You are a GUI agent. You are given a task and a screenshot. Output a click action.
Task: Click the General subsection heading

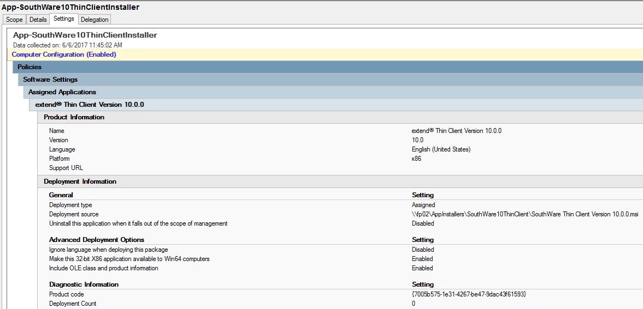pyautogui.click(x=61, y=195)
